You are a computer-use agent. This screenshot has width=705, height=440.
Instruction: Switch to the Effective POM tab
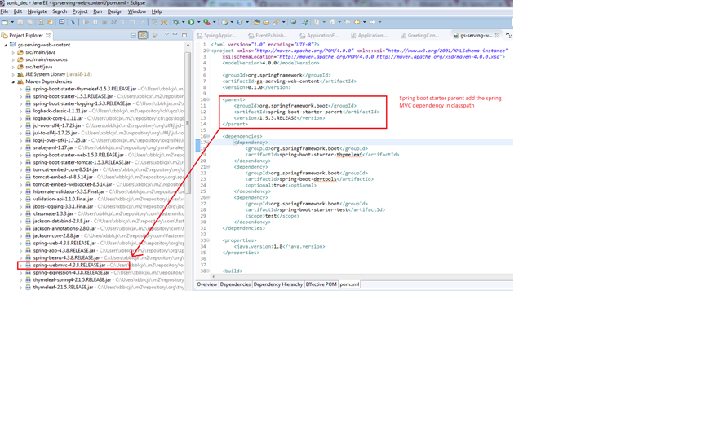coord(321,284)
